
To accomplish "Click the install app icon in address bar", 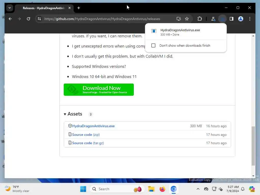I will pos(178,19).
